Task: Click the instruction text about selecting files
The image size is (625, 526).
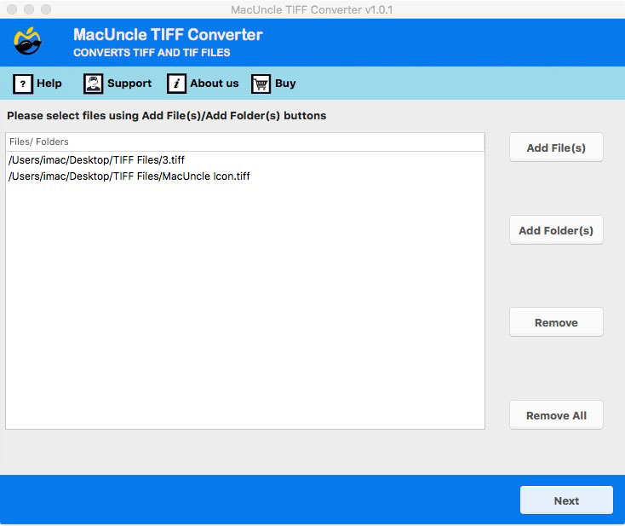Action: 167,116
